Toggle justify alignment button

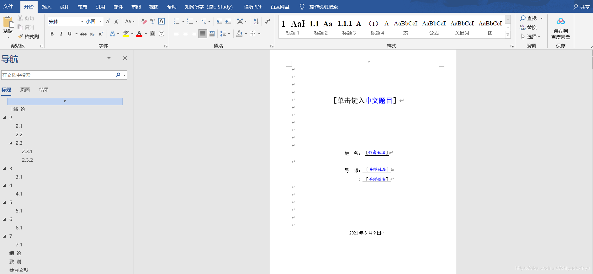tap(203, 34)
